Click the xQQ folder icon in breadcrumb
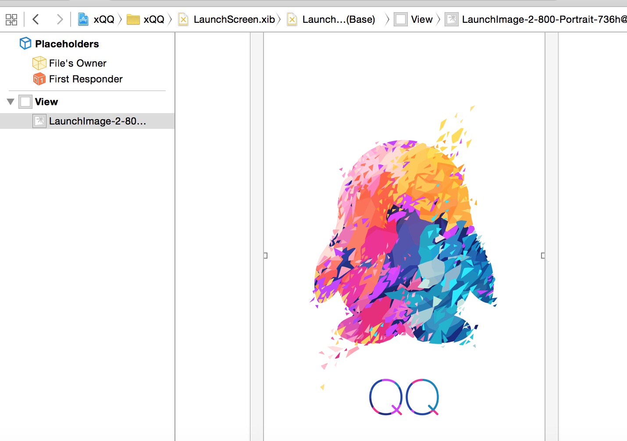This screenshot has width=627, height=441. click(x=133, y=19)
